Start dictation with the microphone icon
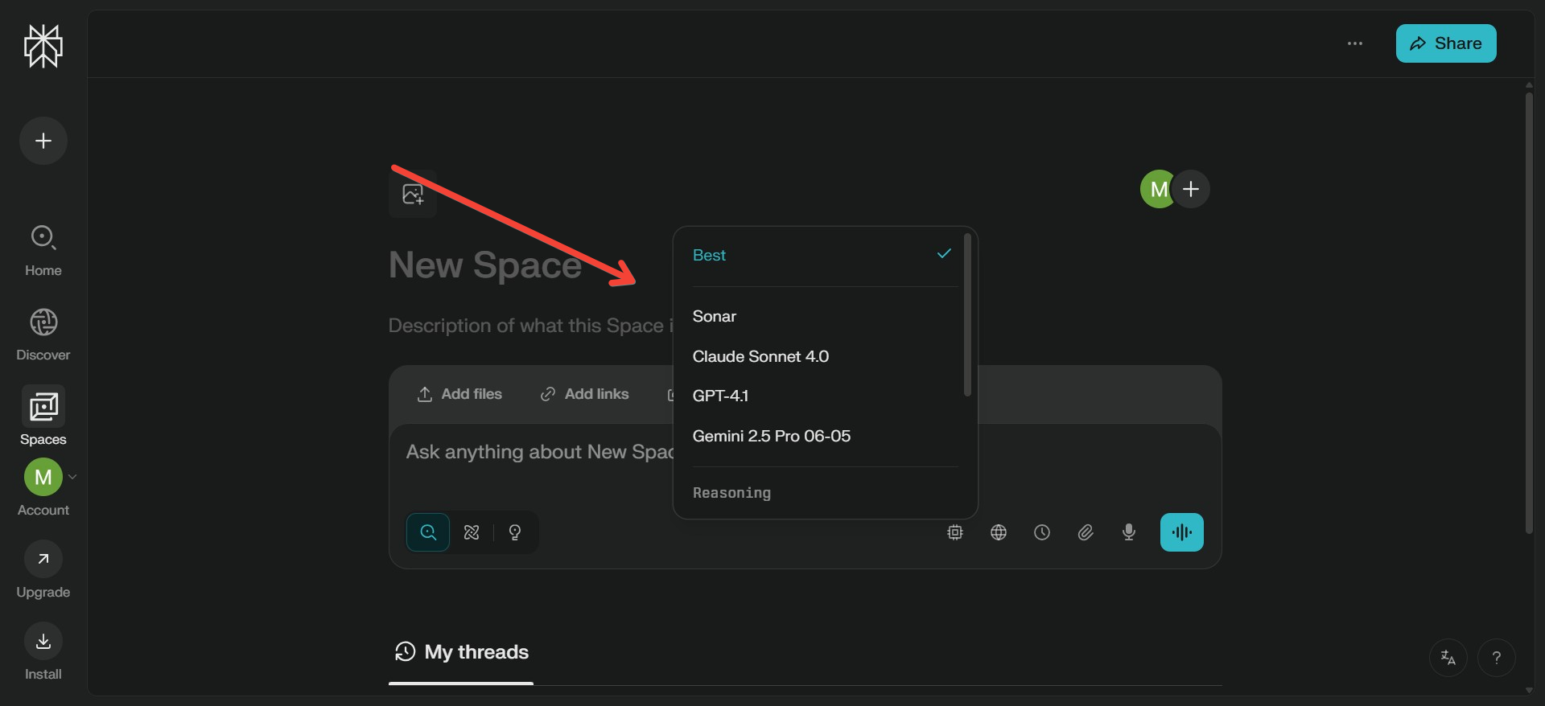Screen dimensions: 1545x706 [x=1129, y=532]
